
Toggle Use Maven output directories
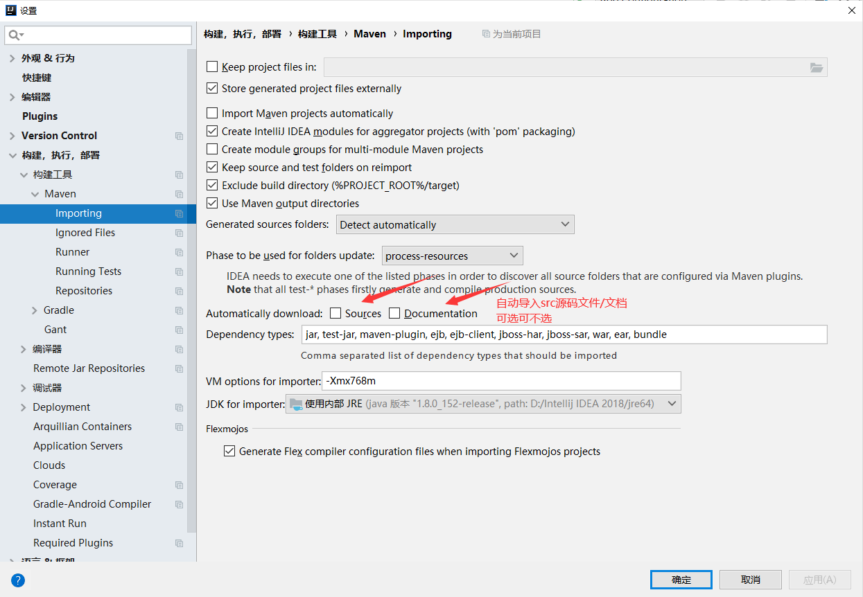tap(212, 204)
